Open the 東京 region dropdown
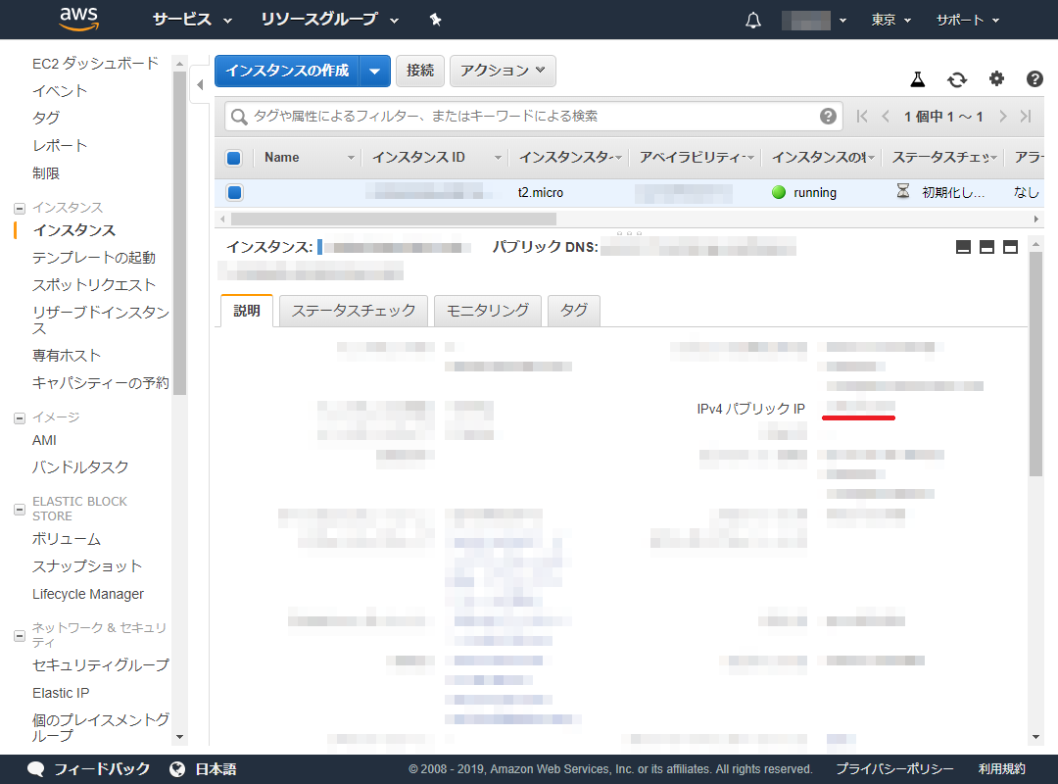This screenshot has height=784, width=1058. click(890, 21)
